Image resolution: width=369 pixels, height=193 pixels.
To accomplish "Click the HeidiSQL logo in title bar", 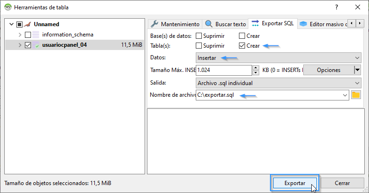I will tap(8, 7).
